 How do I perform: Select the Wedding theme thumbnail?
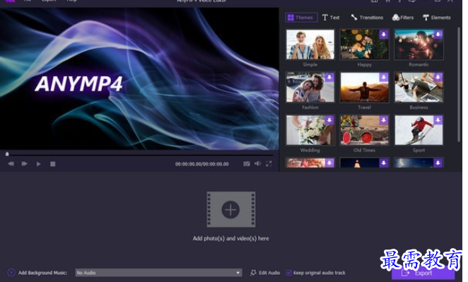click(x=310, y=130)
